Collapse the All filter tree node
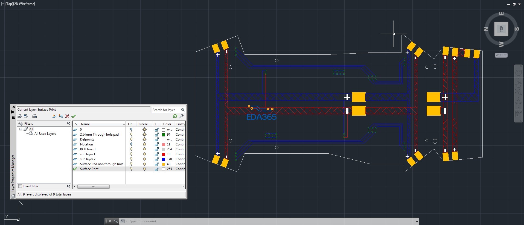The width and height of the screenshot is (524, 225). pyautogui.click(x=21, y=129)
